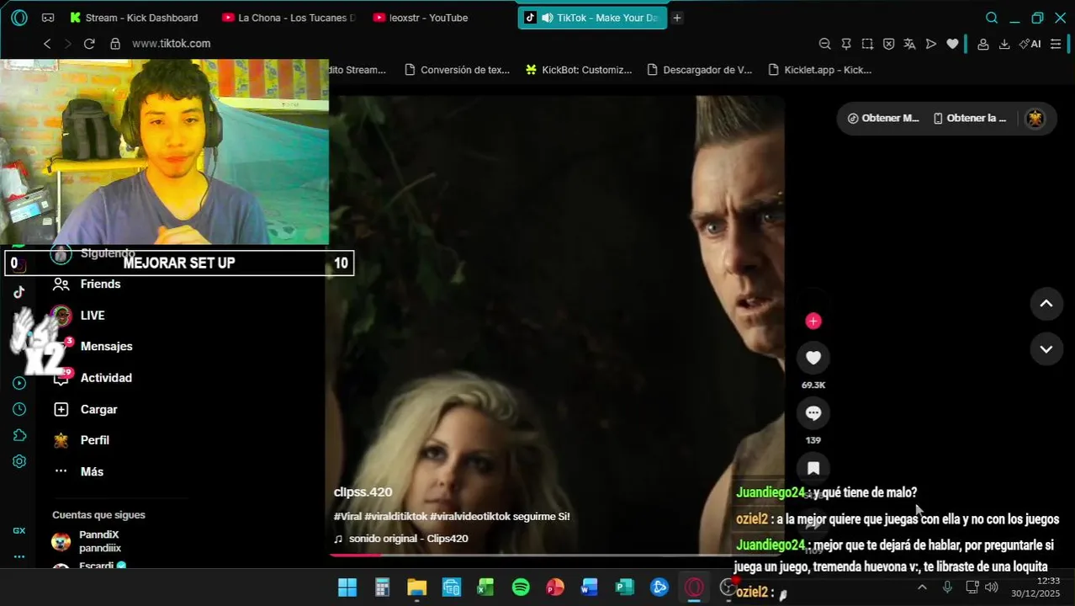
Task: Click the send/flow arrow icon
Action: [x=931, y=44]
